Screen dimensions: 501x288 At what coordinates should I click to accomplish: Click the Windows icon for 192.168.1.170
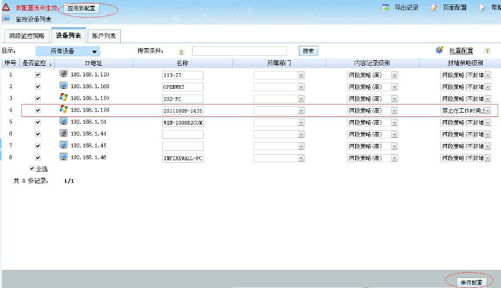tap(63, 98)
